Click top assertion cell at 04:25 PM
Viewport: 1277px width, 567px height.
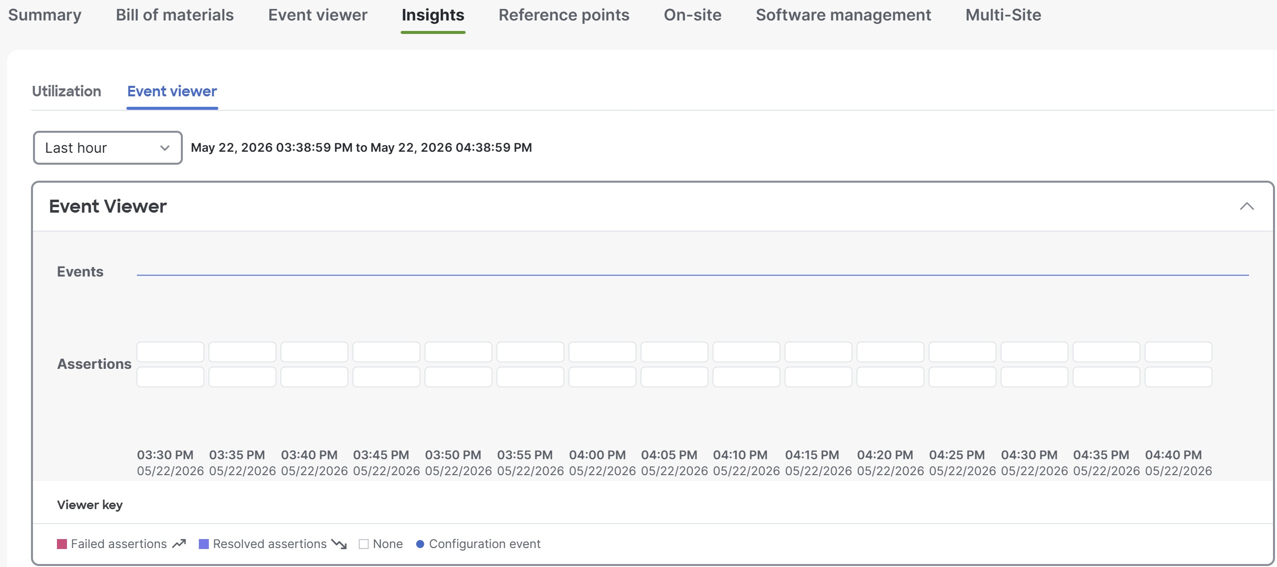pyautogui.click(x=962, y=352)
